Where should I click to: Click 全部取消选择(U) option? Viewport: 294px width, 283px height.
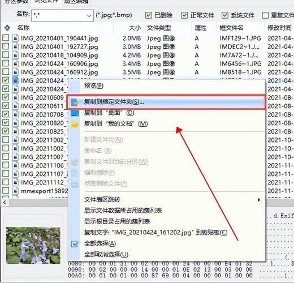[106, 255]
